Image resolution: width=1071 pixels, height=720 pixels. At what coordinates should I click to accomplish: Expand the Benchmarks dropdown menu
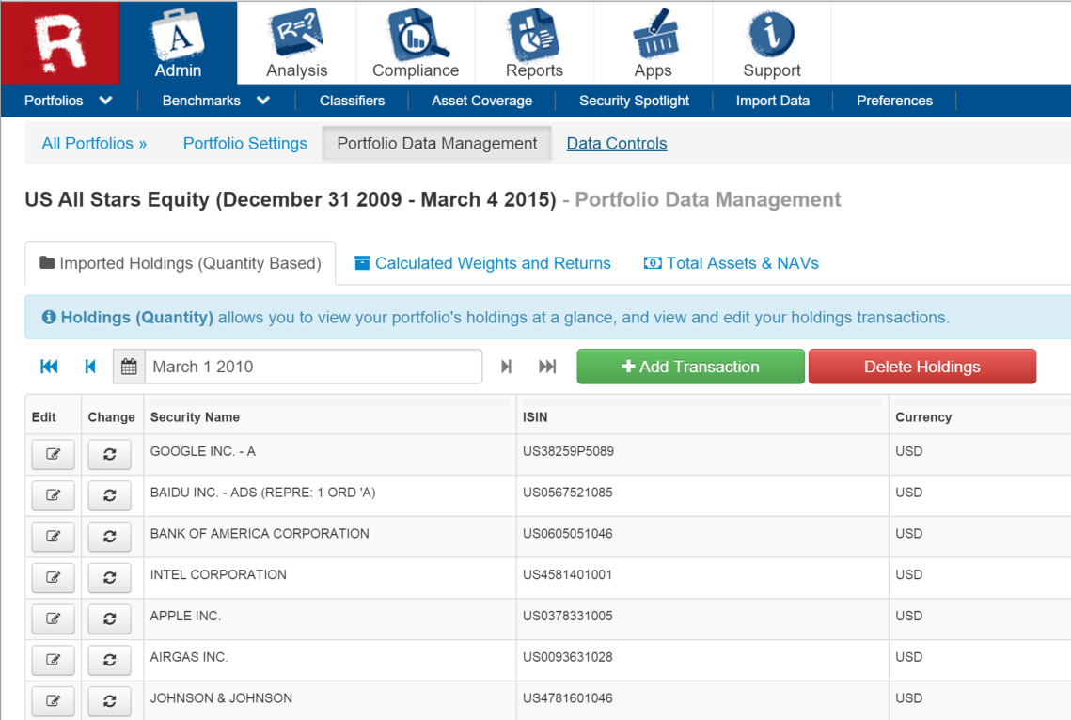click(x=215, y=101)
